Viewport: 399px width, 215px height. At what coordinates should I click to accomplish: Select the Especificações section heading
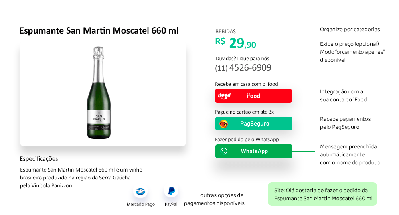tap(39, 159)
